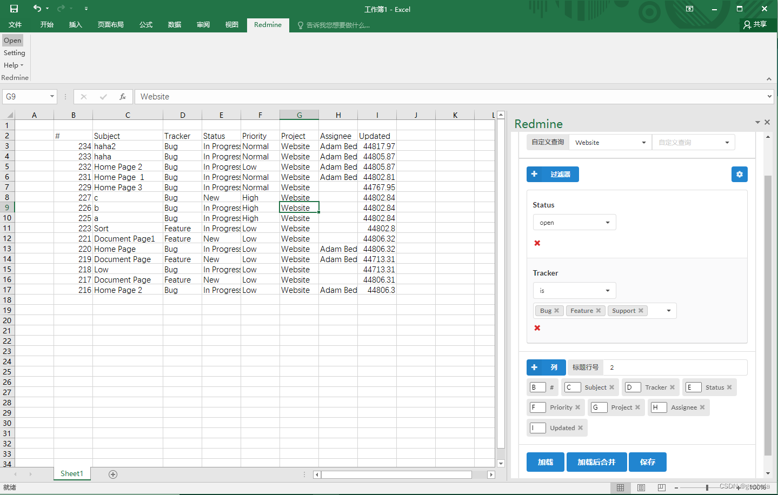
Task: Switch to the 页面布局 ribbon tab
Action: tap(110, 25)
